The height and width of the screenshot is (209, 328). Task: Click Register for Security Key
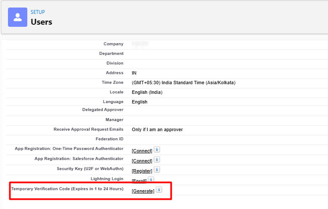coord(142,171)
